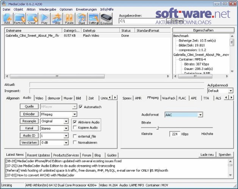Switch to the Video tab
Viewport: 238px width, 189px height.
39,98
